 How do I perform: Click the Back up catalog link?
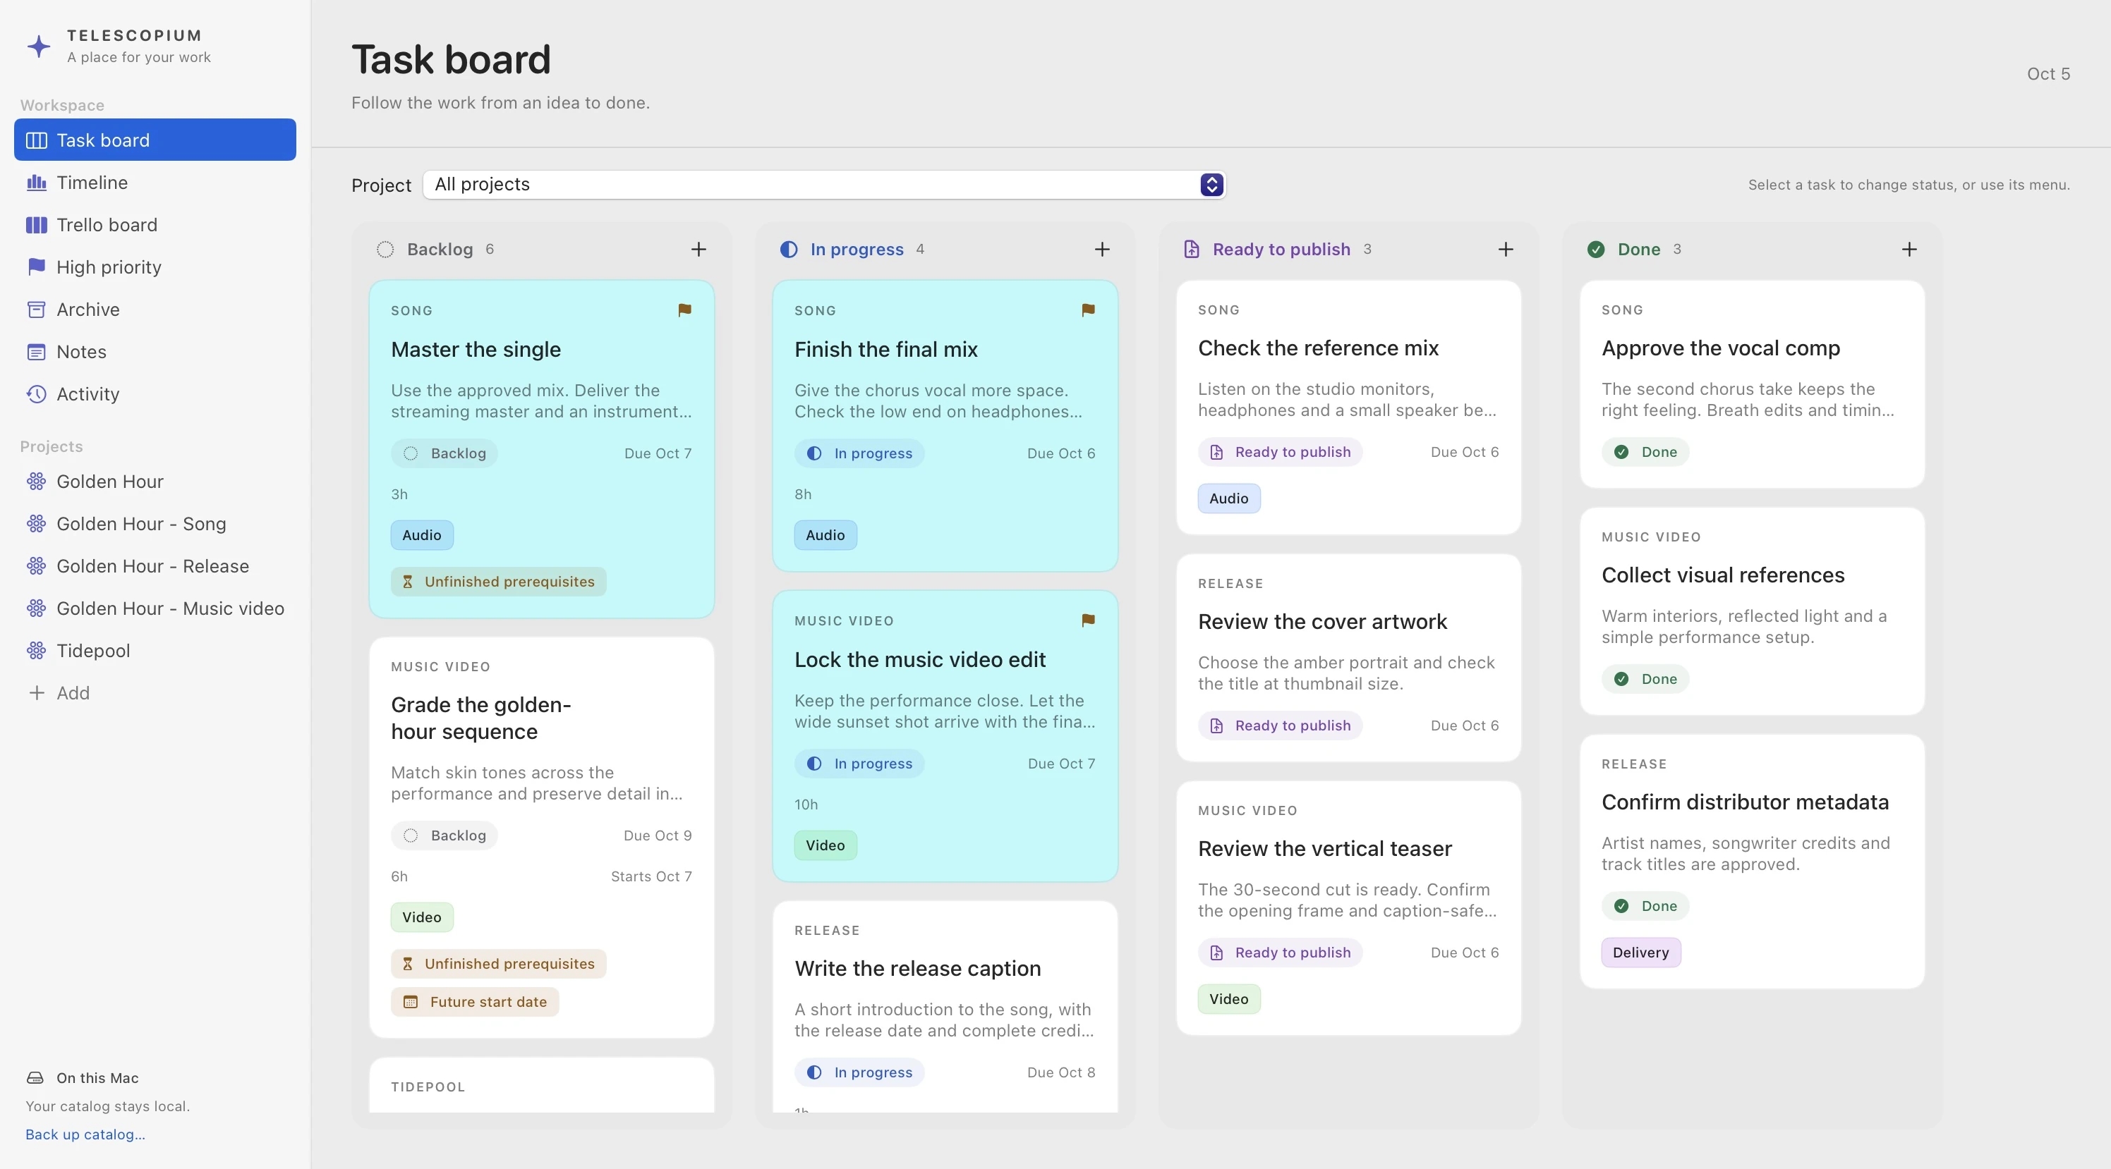click(x=85, y=1134)
